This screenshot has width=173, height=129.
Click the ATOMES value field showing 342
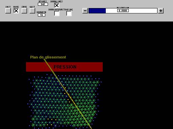point(43,4)
